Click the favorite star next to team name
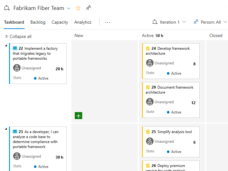 [x=78, y=8]
